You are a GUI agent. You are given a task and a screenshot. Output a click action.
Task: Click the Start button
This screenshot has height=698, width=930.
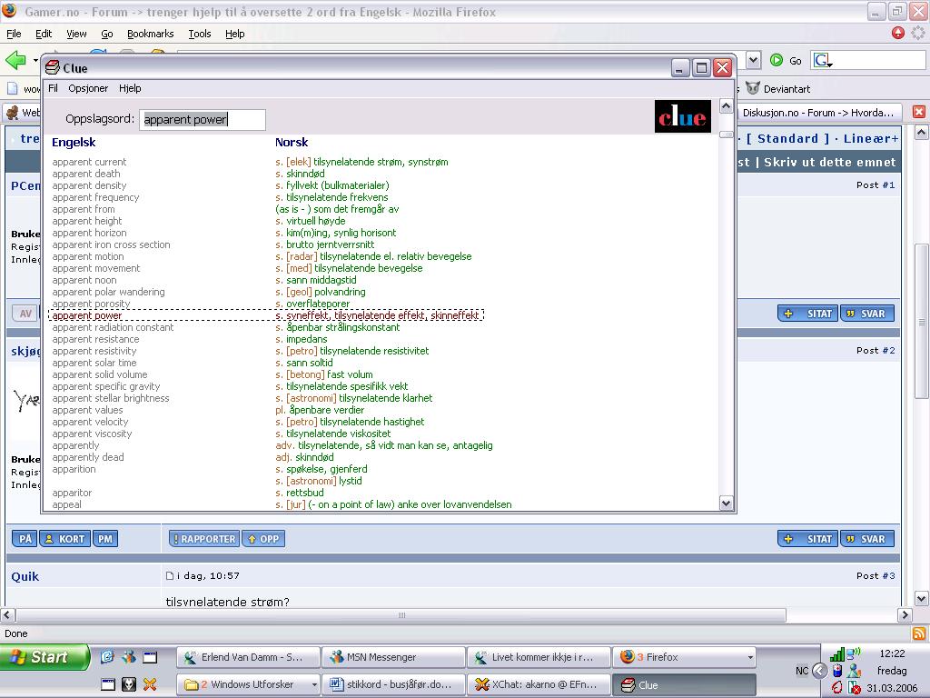(x=44, y=657)
